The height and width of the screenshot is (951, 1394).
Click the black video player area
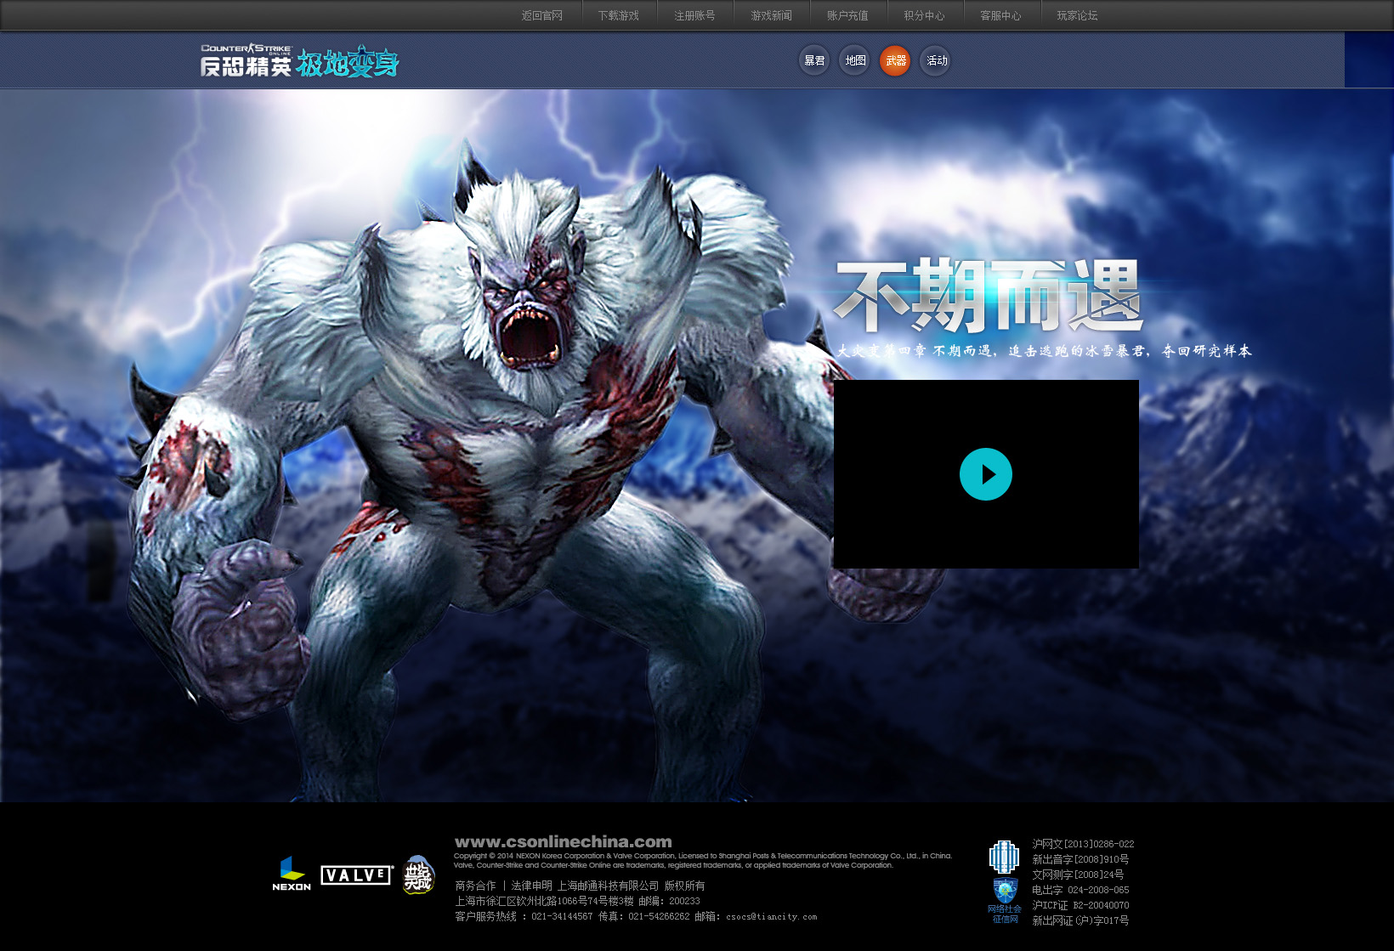pos(986,474)
